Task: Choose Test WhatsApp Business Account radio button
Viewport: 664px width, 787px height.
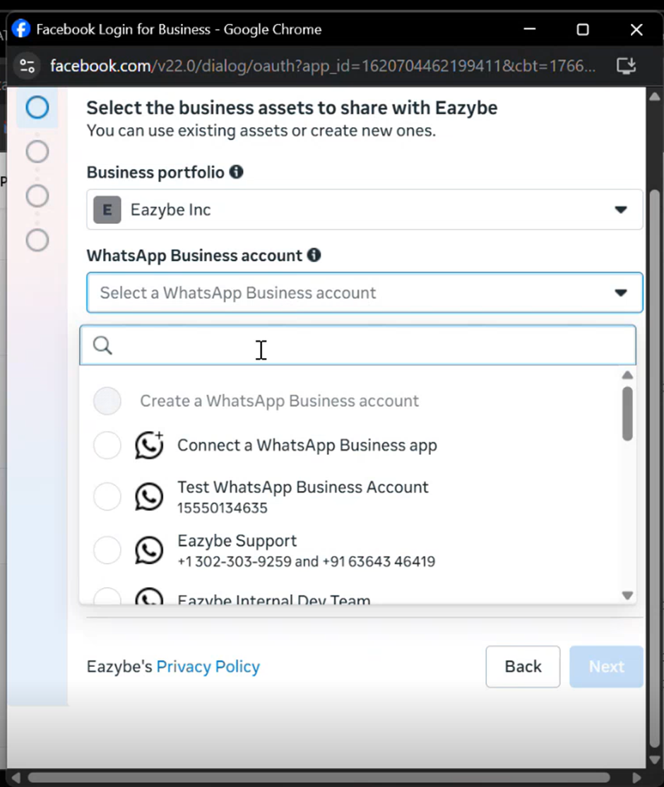Action: 107,497
